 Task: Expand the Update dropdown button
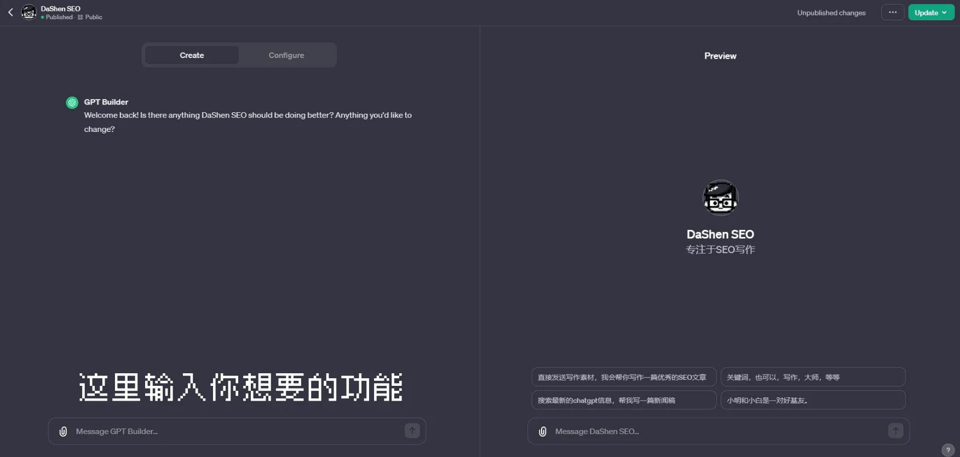tap(931, 13)
